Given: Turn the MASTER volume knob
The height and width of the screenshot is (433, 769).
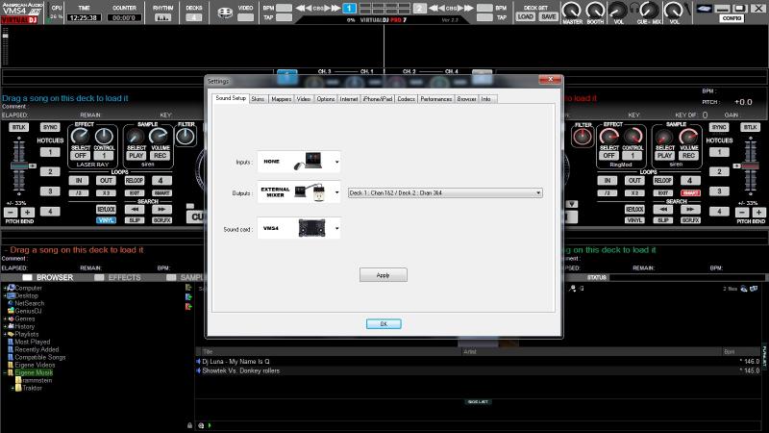Looking at the screenshot, I should click(x=571, y=10).
